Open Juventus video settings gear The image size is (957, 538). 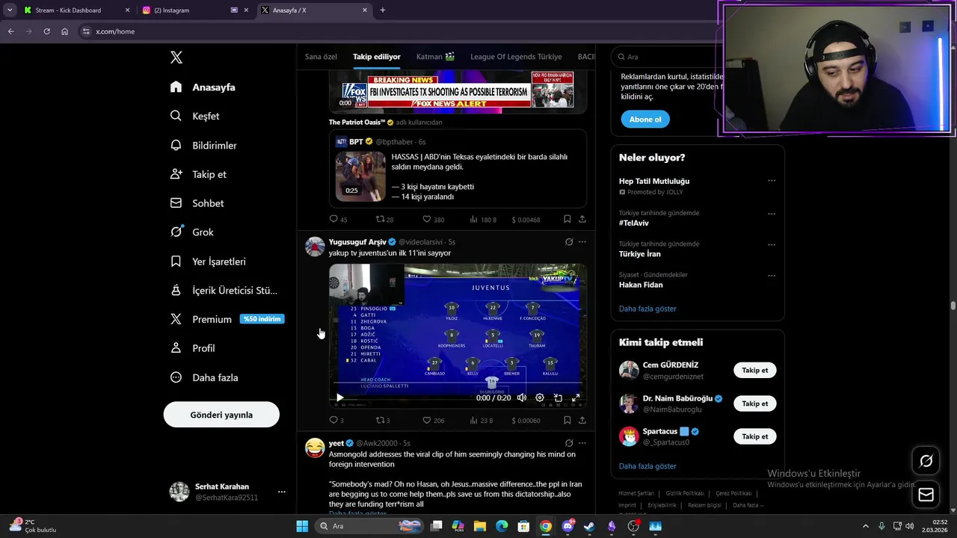(x=540, y=398)
